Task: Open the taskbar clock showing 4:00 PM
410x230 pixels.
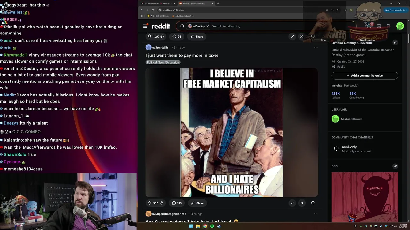Action: [x=403, y=226]
